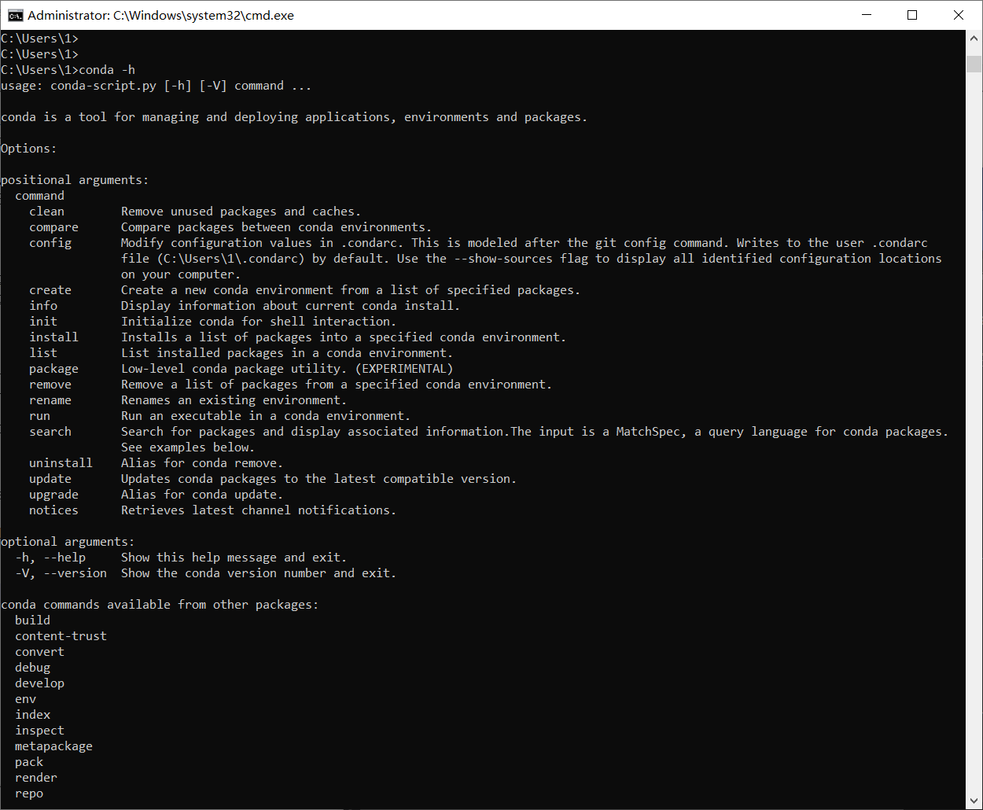Click the 'remove' command name

(x=50, y=385)
